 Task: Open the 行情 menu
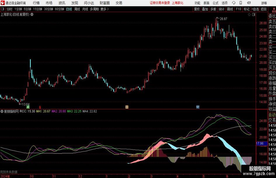(36, 3)
